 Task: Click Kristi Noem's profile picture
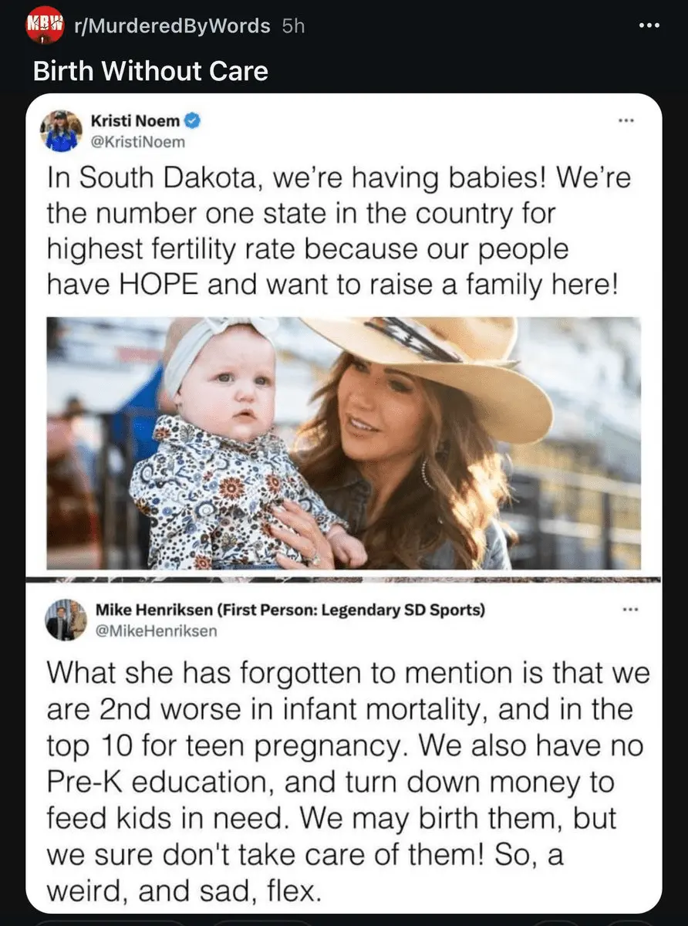coord(62,130)
